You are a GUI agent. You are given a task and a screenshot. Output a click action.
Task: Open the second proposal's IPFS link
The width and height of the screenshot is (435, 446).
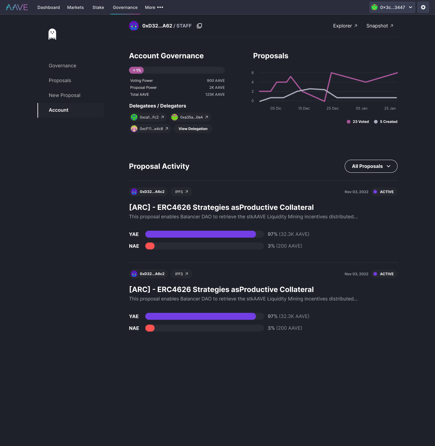click(182, 274)
